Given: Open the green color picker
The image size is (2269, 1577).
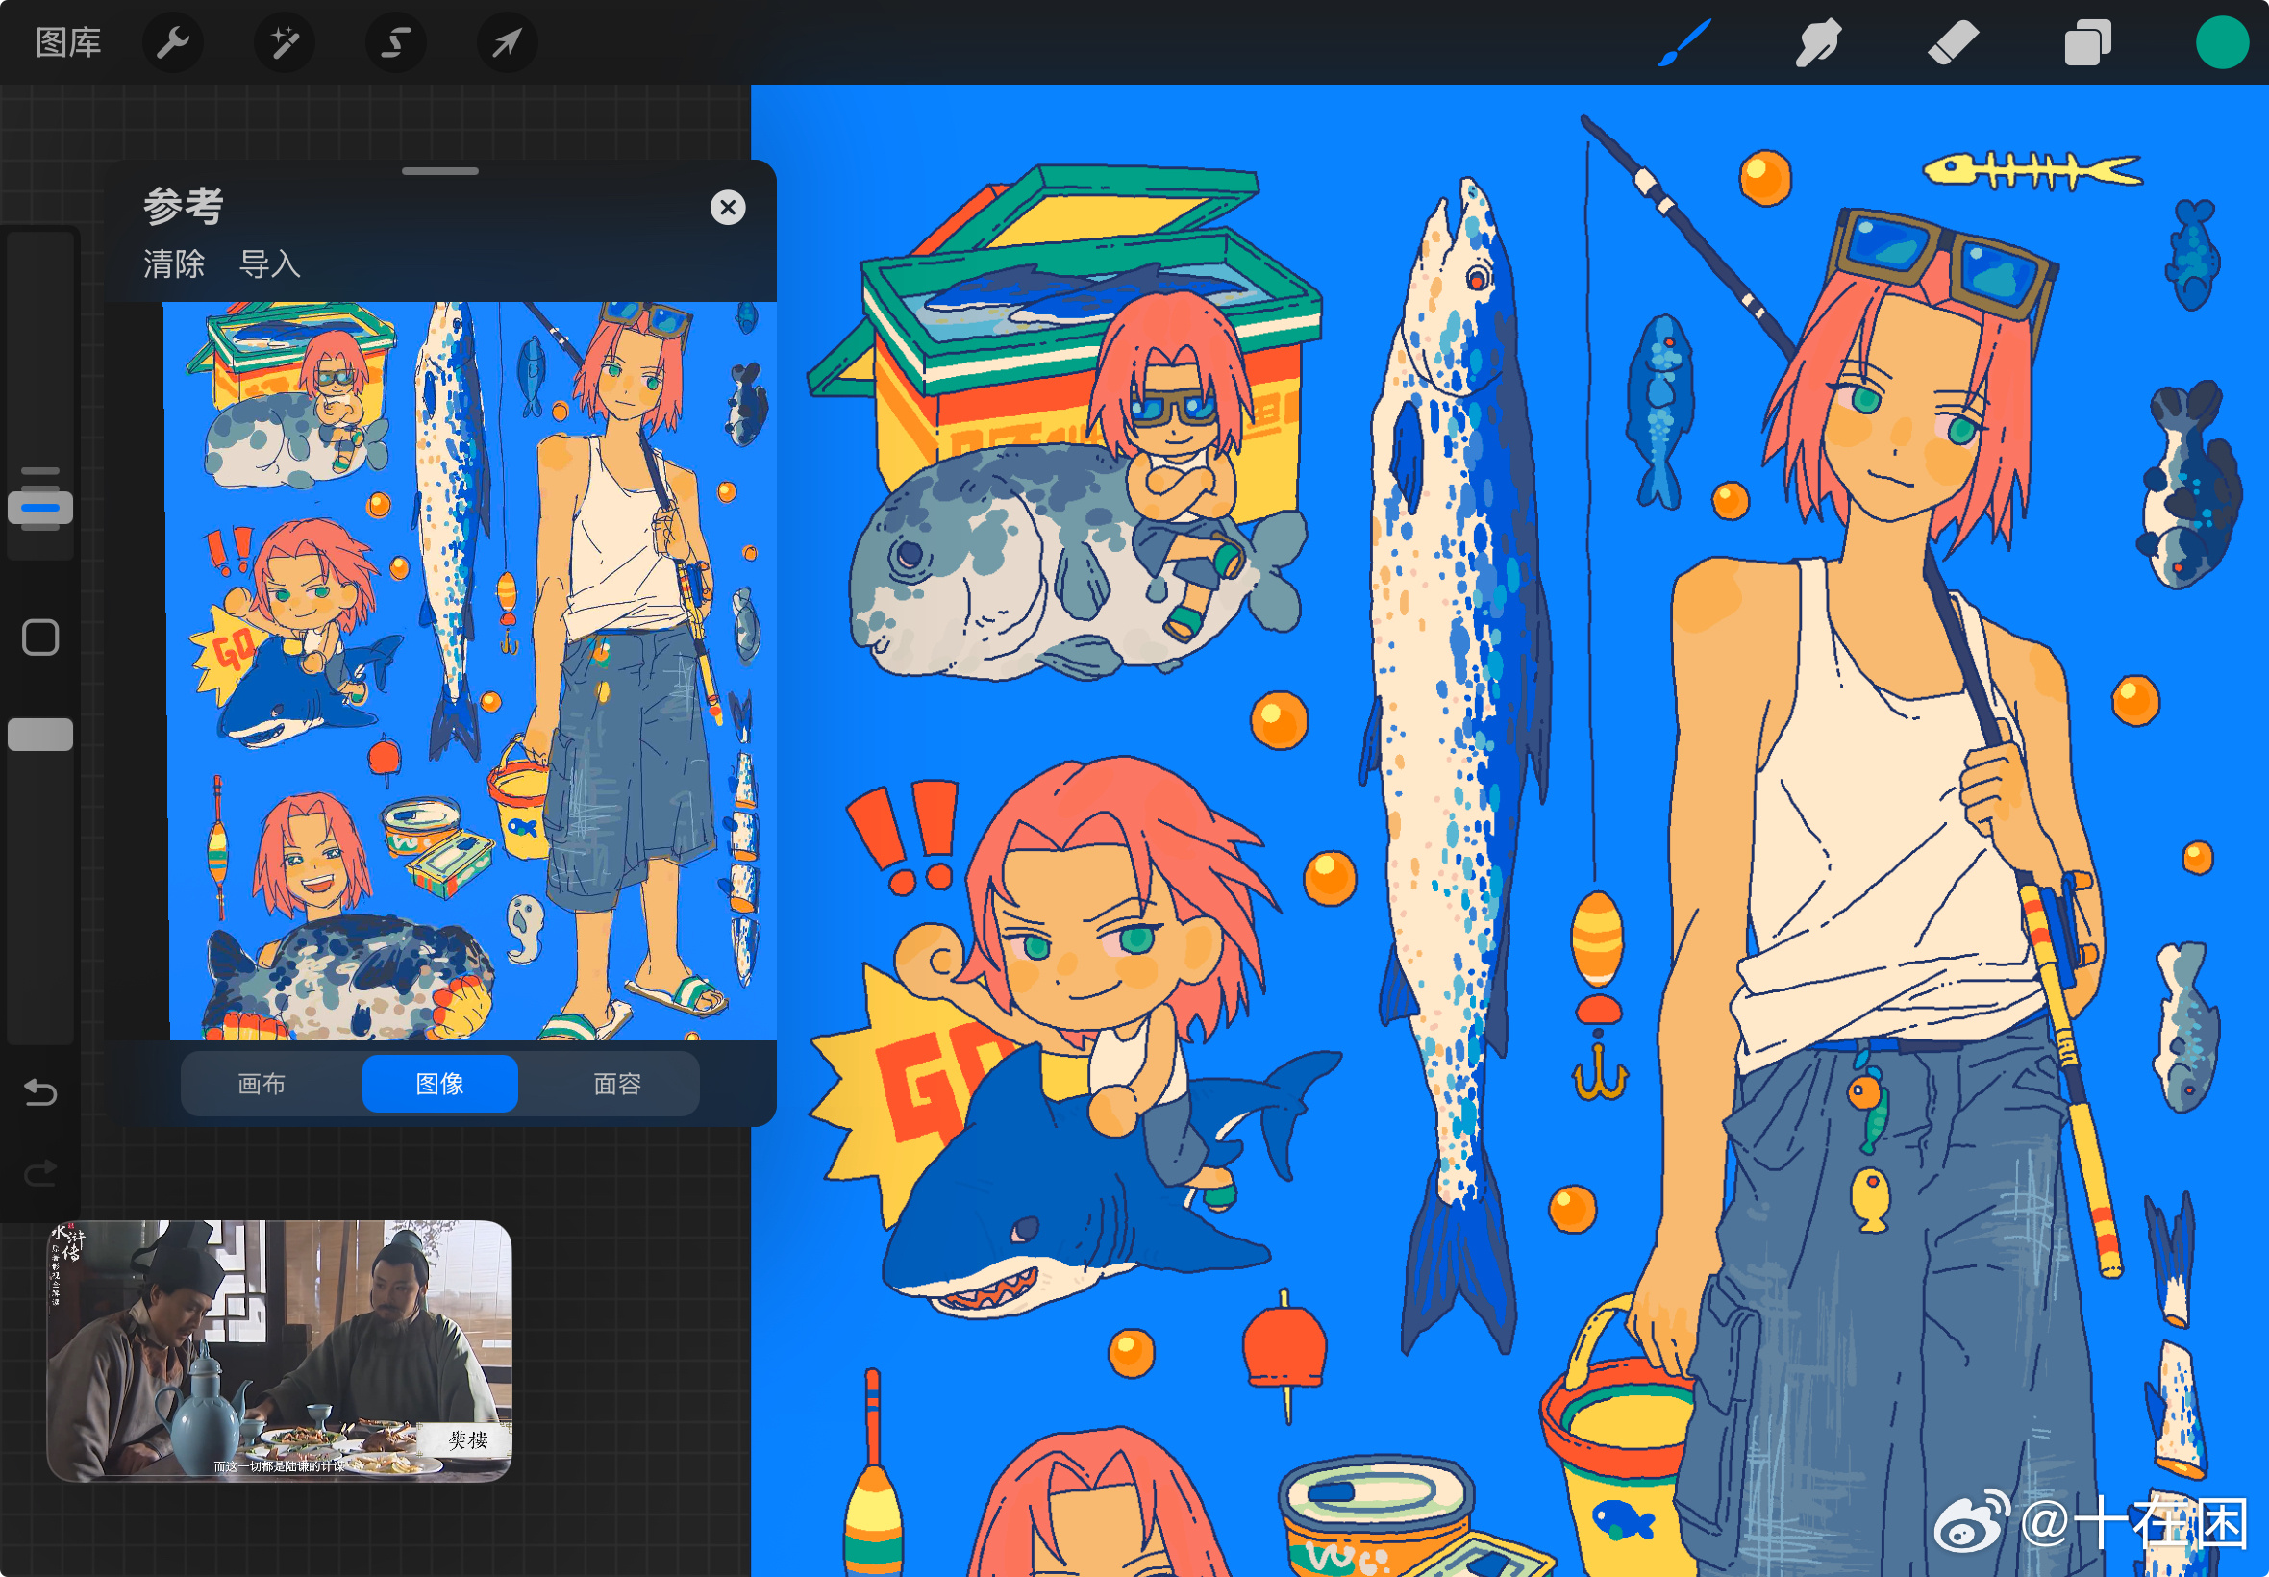Looking at the screenshot, I should point(2223,42).
